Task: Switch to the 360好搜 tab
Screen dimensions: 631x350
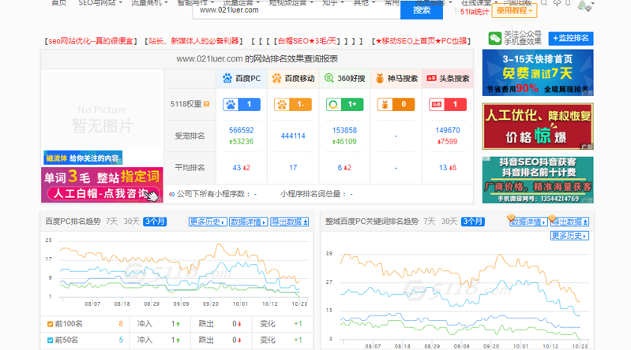Action: coord(344,78)
